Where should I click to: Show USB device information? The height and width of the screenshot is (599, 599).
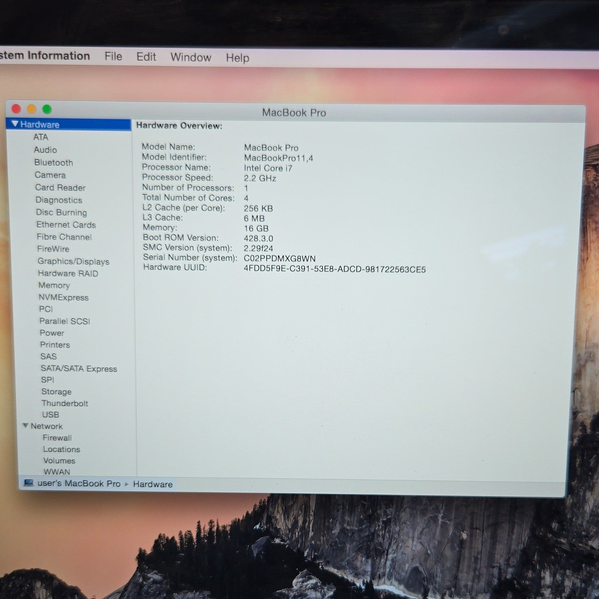coord(51,415)
